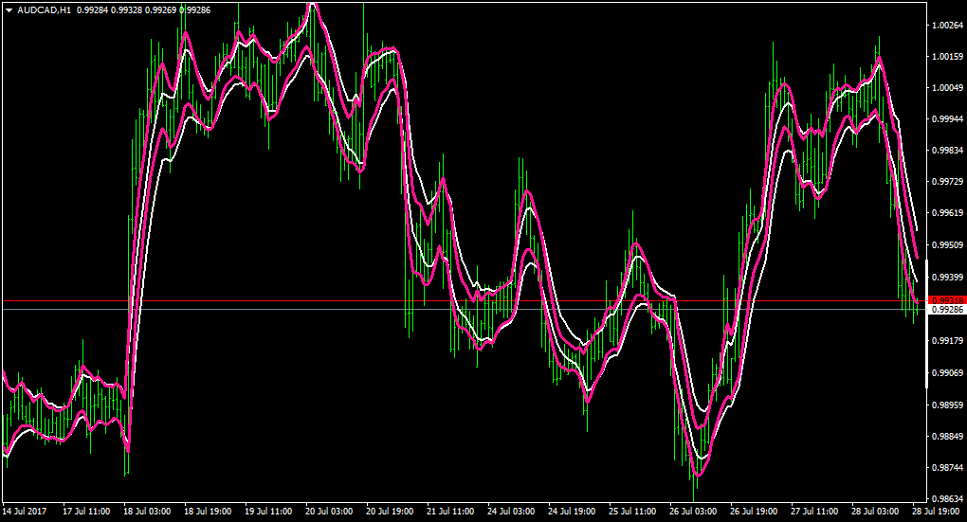Select the red horizontal line at 0.99318
967x522 pixels.
pyautogui.click(x=464, y=301)
